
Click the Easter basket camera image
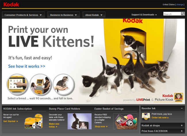pyautogui.click(x=125, y=121)
